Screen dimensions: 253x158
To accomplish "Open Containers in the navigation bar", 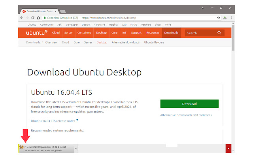I will click(84, 32).
